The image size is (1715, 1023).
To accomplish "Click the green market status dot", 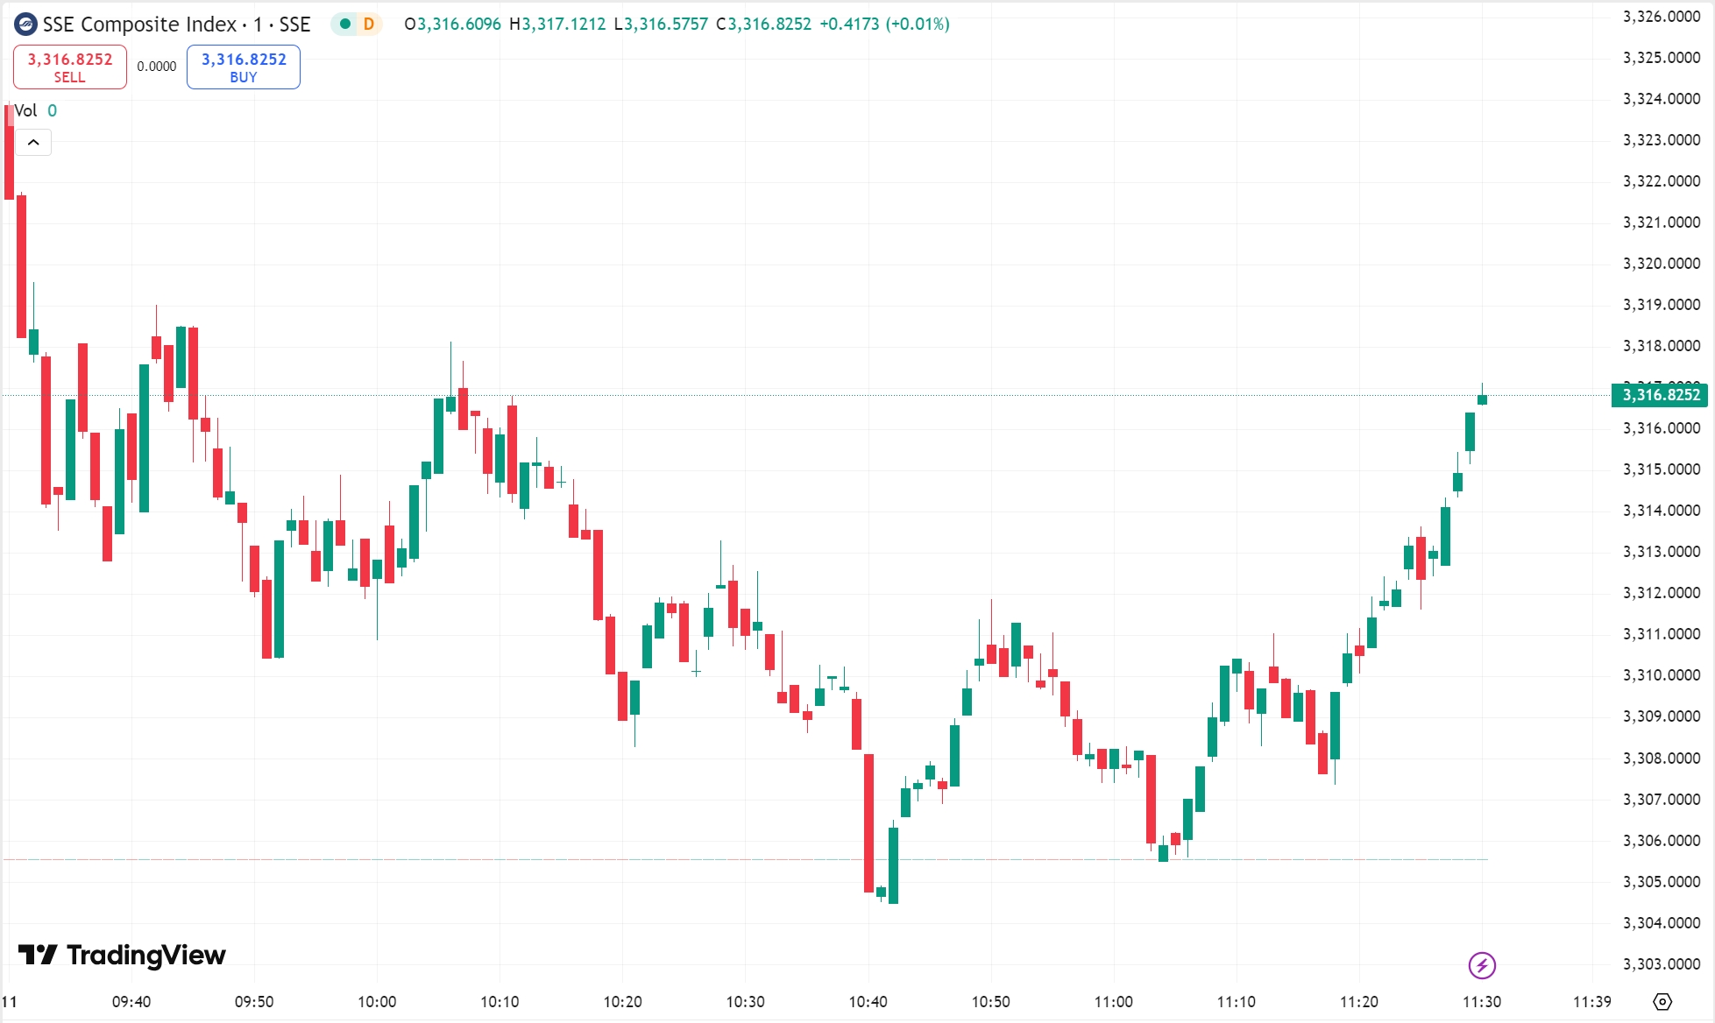I will [345, 25].
